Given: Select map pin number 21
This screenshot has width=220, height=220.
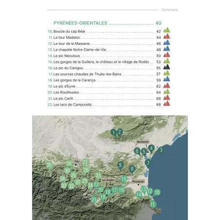Looking at the screenshot, I should pos(94,200).
